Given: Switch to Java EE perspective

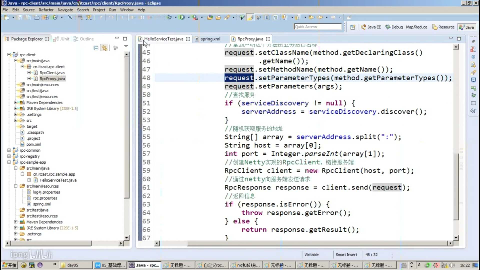Looking at the screenshot, I should point(371,27).
